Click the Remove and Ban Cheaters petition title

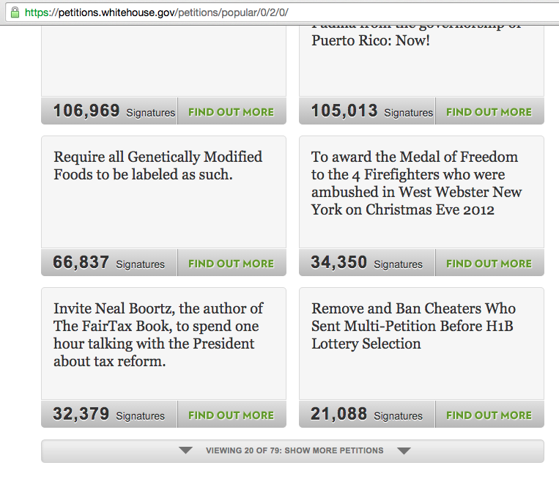pyautogui.click(x=413, y=325)
